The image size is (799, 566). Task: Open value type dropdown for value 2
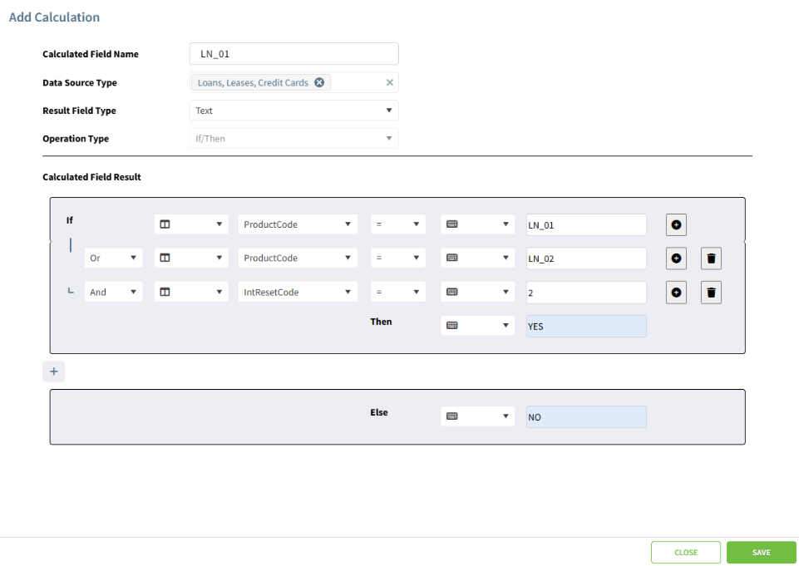477,292
